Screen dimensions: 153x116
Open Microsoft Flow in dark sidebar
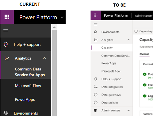[28, 86]
